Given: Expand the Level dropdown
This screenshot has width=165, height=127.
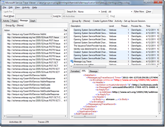Looking at the screenshot, I should (132, 12).
